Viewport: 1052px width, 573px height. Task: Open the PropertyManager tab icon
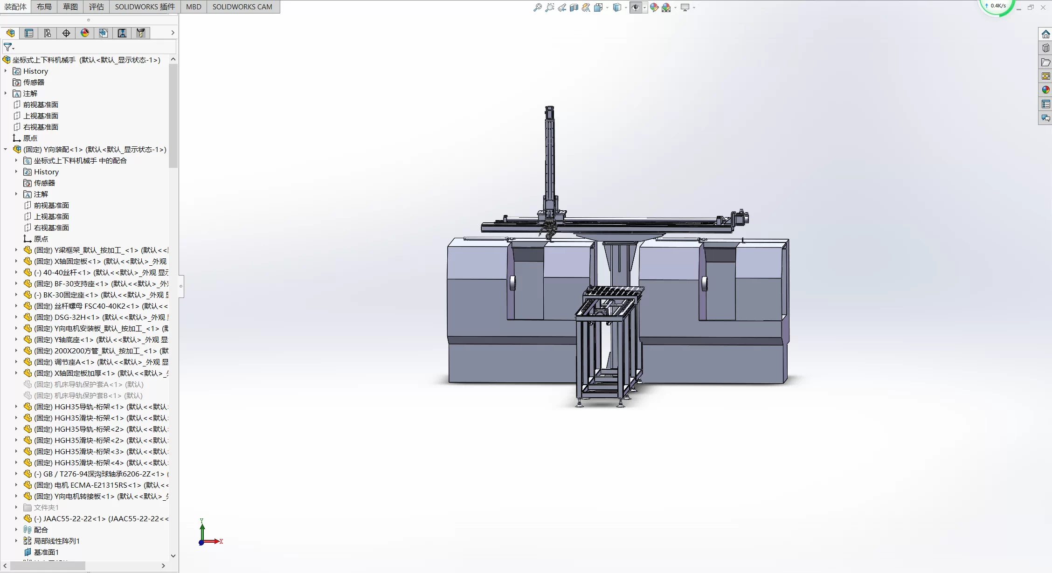point(29,33)
